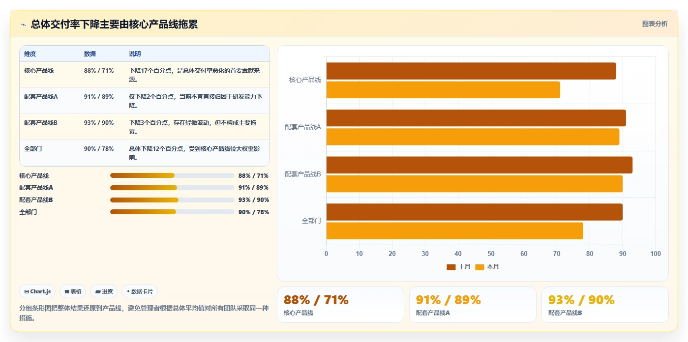Select the 核心产品线 cell in the table
Viewport: 688px width, 342px height.
point(39,71)
